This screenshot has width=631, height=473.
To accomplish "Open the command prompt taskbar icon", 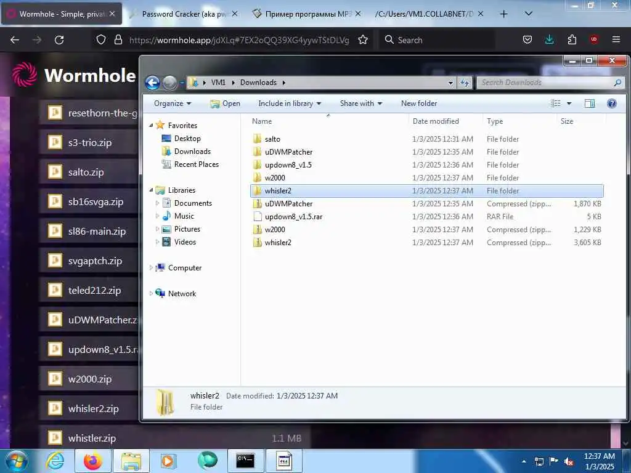I will [x=245, y=461].
